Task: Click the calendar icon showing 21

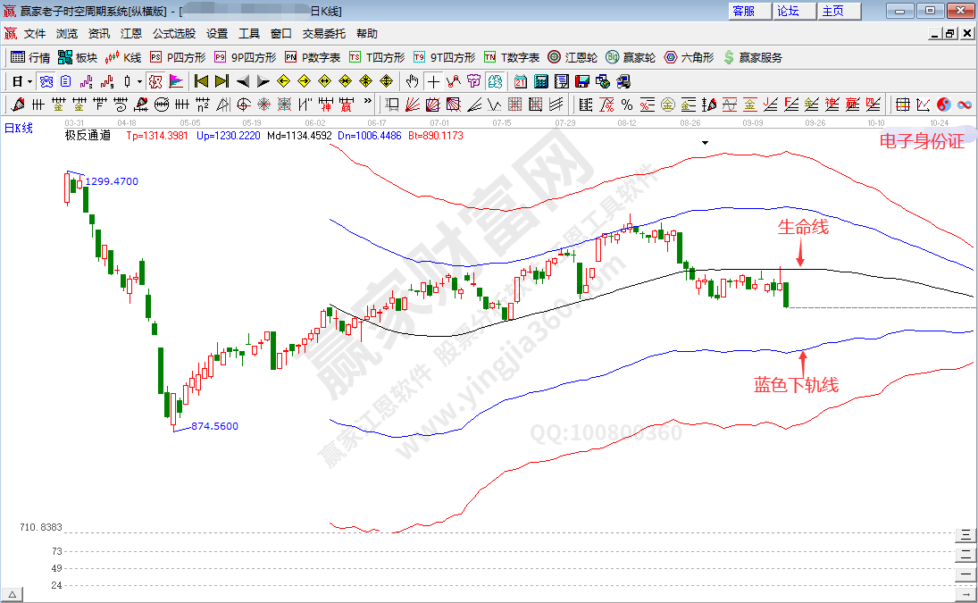Action: [520, 81]
